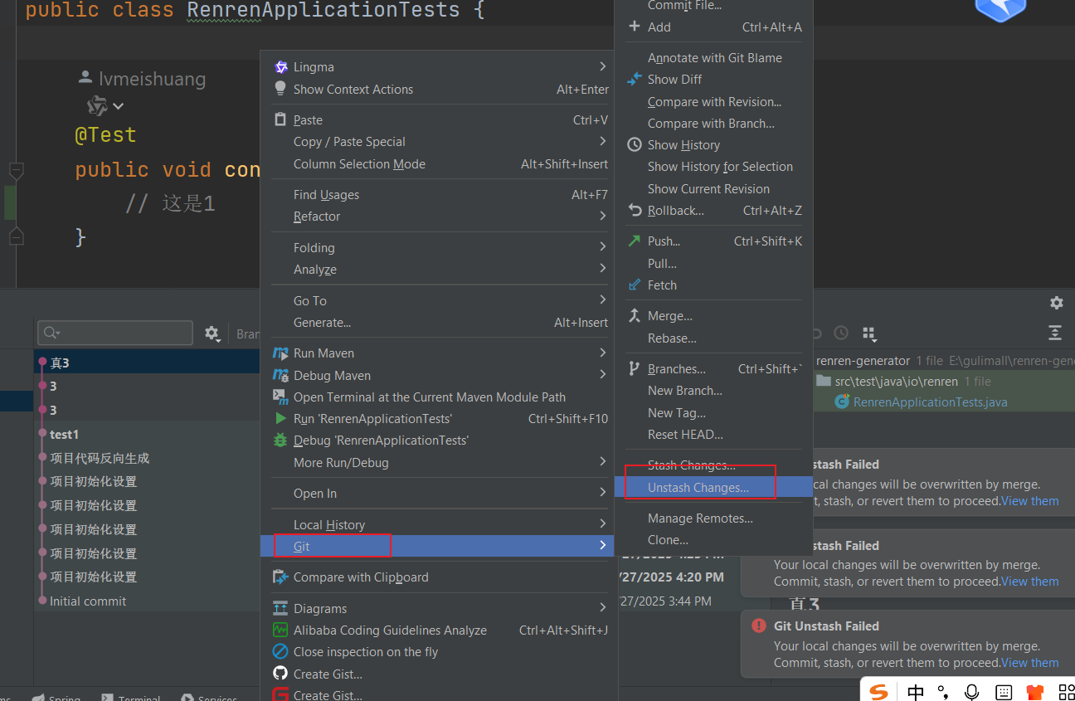Select the src\test\java\io\renren folder node
Screen dimensions: 1075x701
click(x=897, y=382)
